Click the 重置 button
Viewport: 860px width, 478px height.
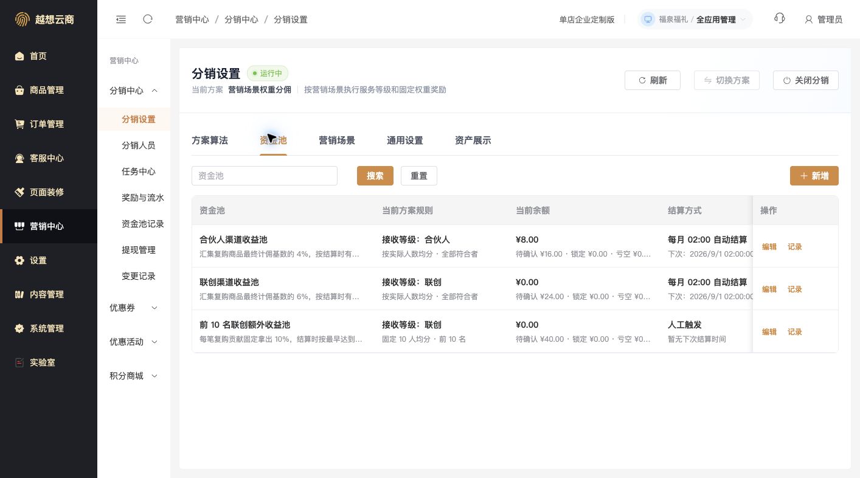[419, 176]
